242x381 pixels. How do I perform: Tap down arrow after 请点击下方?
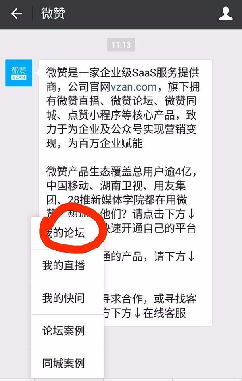click(191, 214)
